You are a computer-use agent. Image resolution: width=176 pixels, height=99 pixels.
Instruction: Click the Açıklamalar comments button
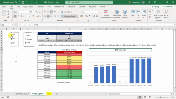(x=168, y=7)
